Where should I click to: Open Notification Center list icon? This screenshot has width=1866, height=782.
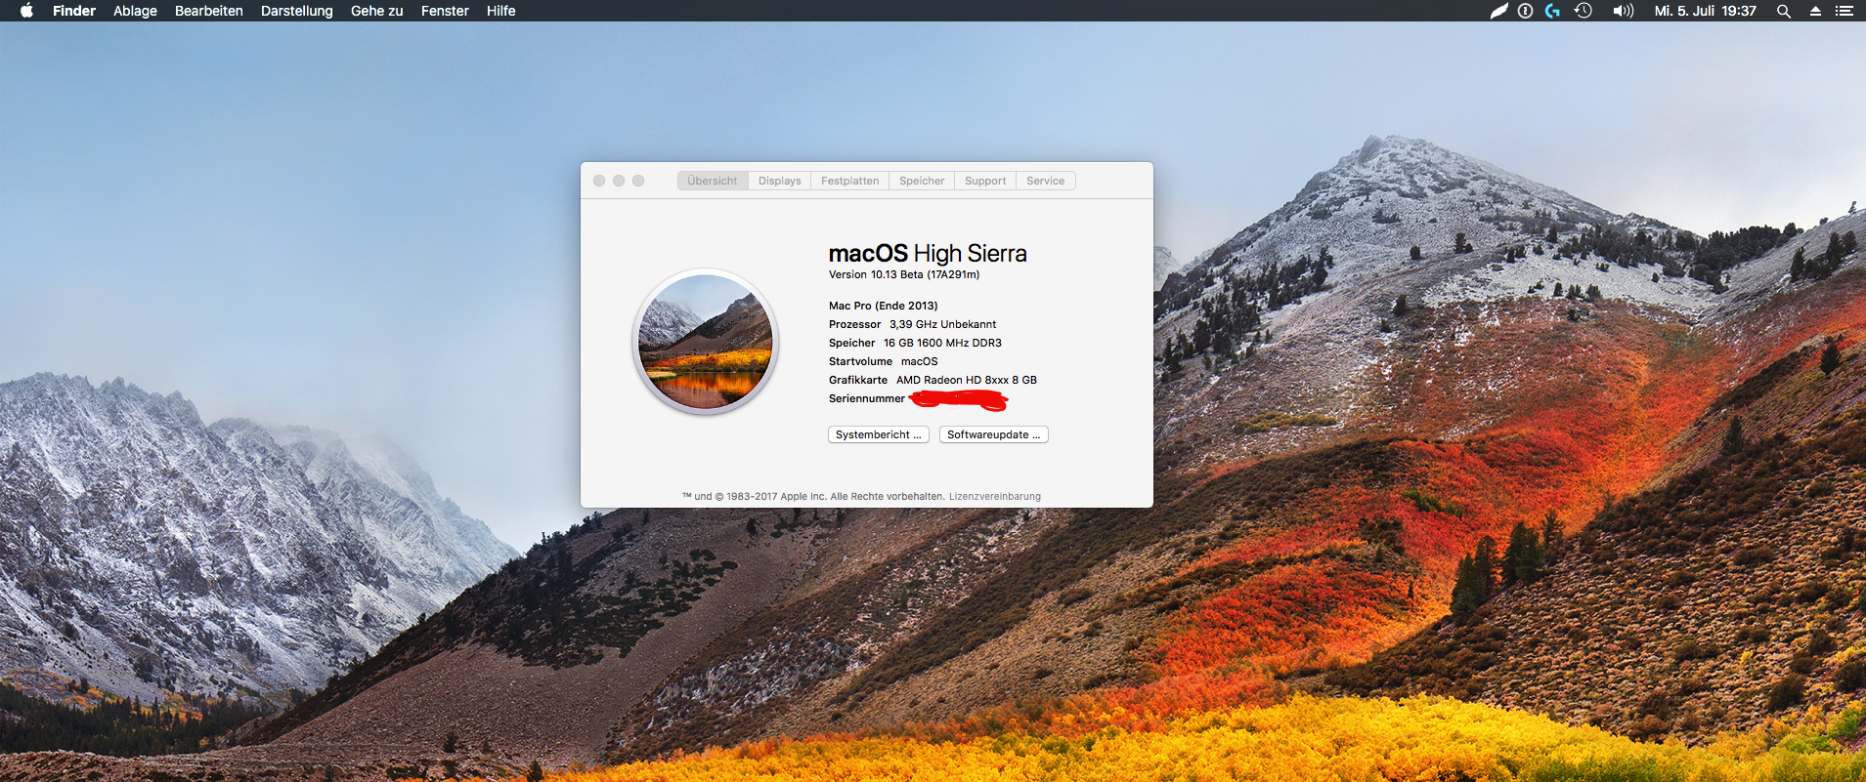click(x=1844, y=11)
